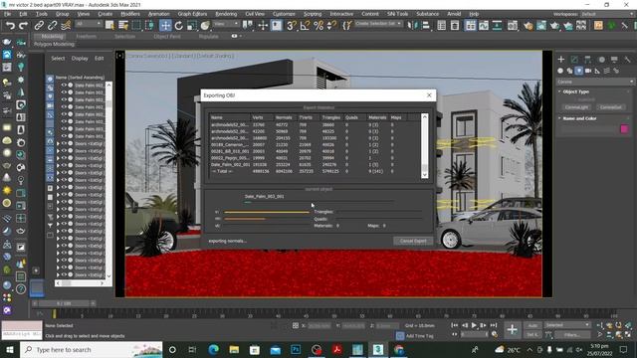This screenshot has height=358, width=637.
Task: Switch to the Freeform ribbon tab
Action: pyautogui.click(x=87, y=36)
